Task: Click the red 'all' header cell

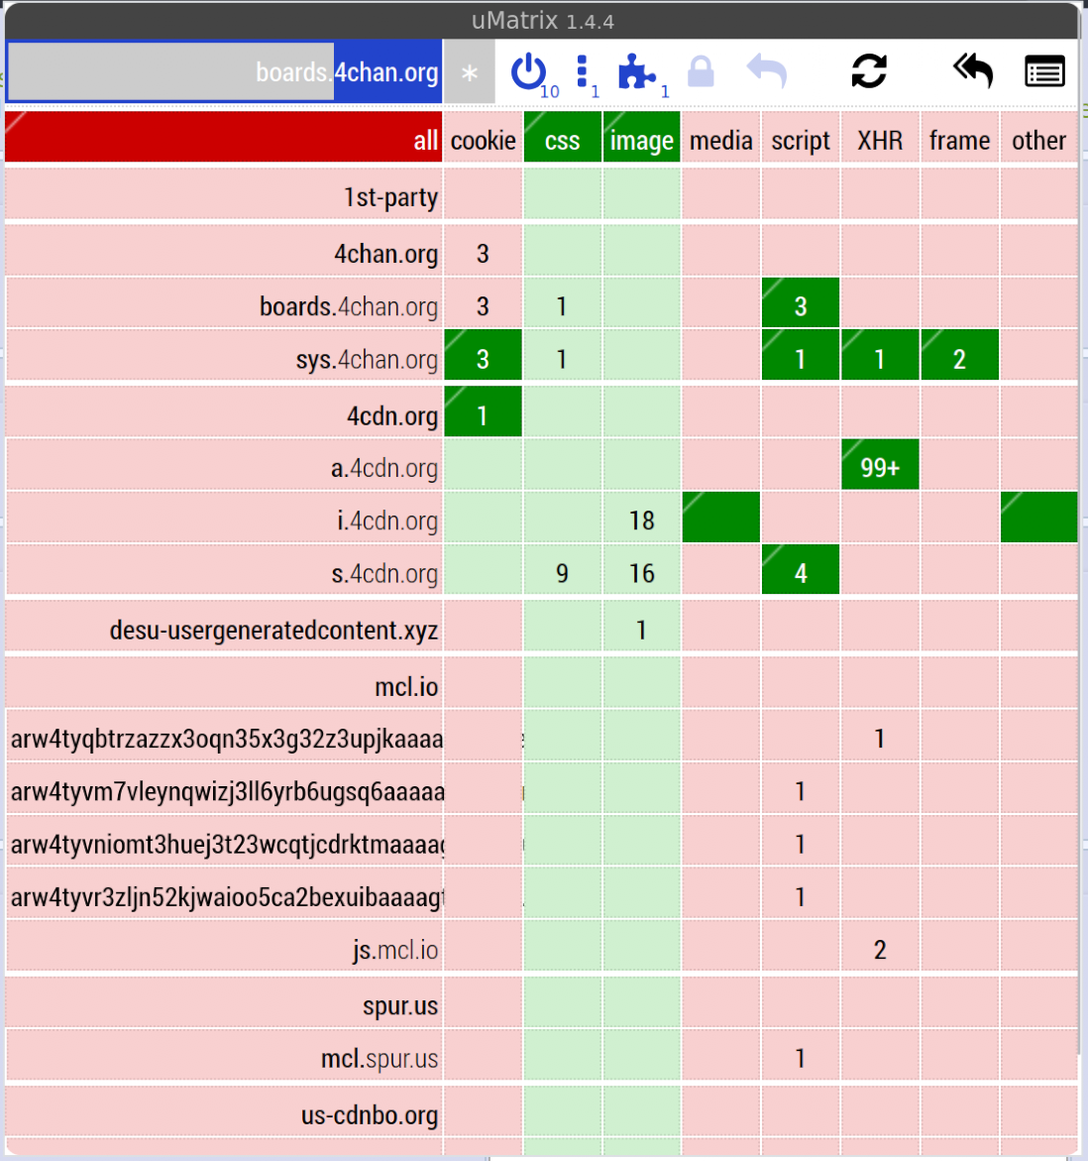Action: point(224,137)
